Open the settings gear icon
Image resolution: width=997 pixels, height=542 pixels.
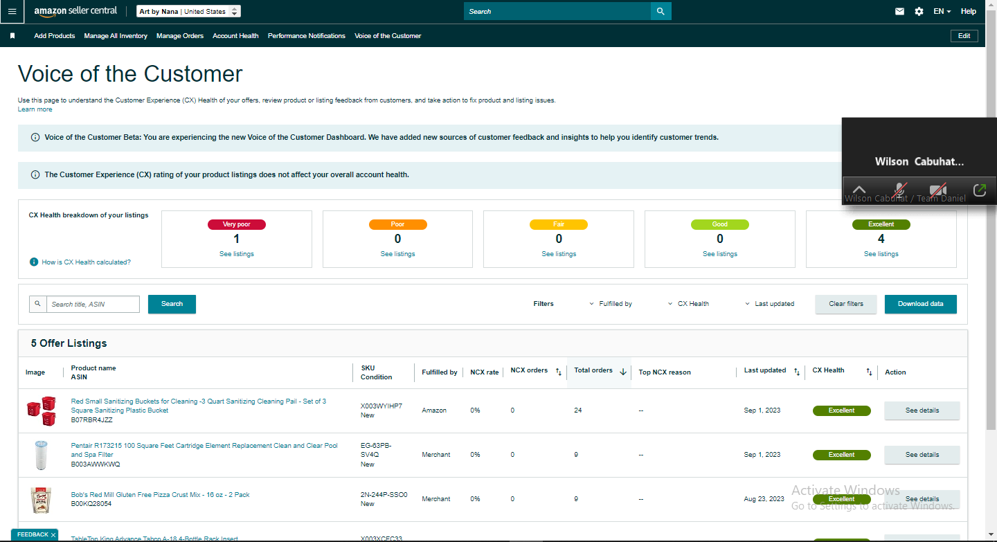pos(919,12)
